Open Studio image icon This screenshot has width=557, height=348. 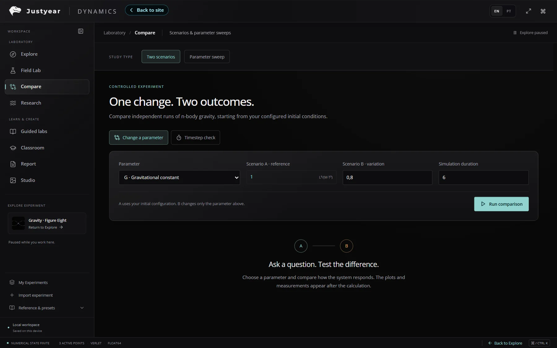coord(13,180)
